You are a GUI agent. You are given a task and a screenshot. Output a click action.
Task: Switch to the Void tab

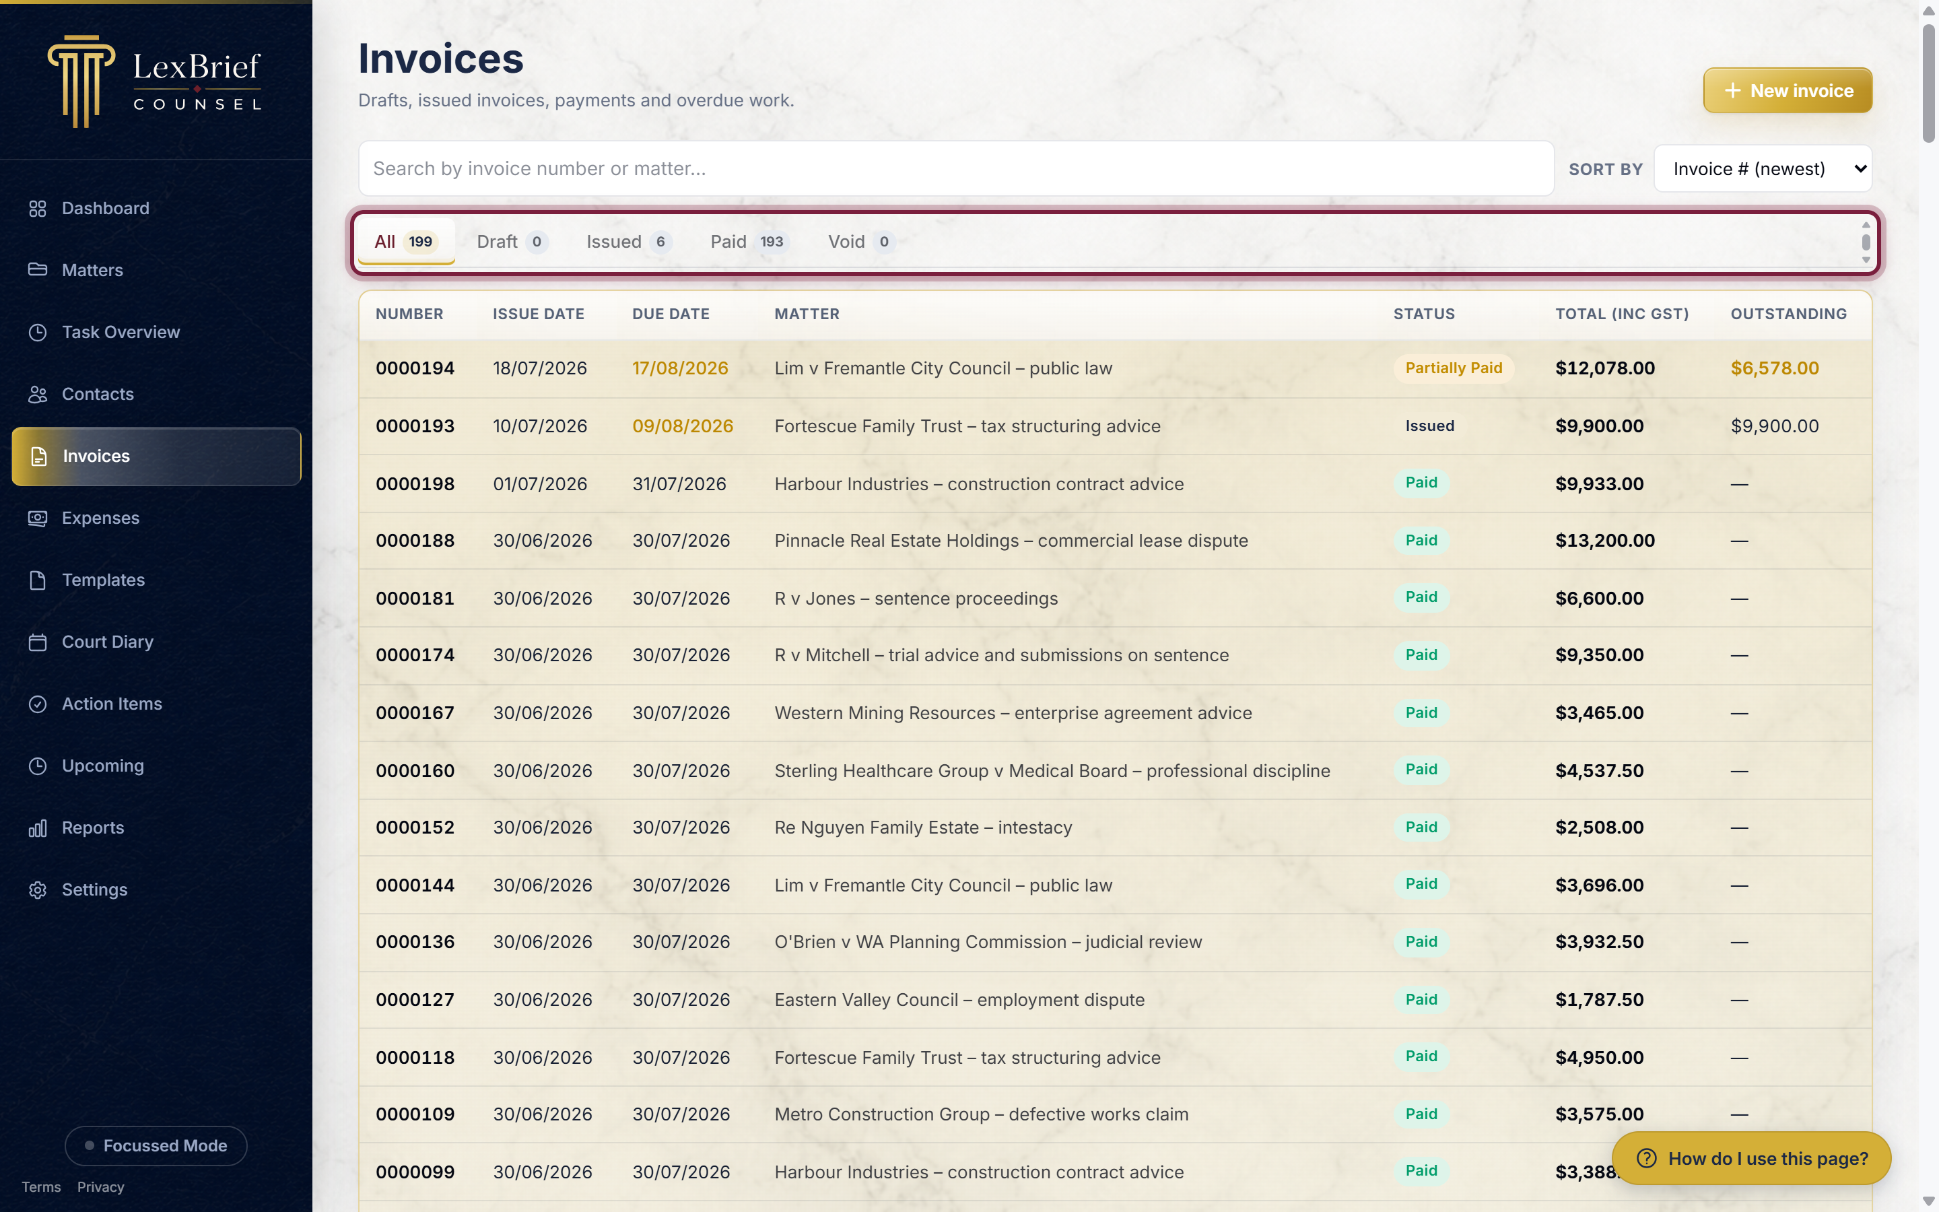(861, 242)
